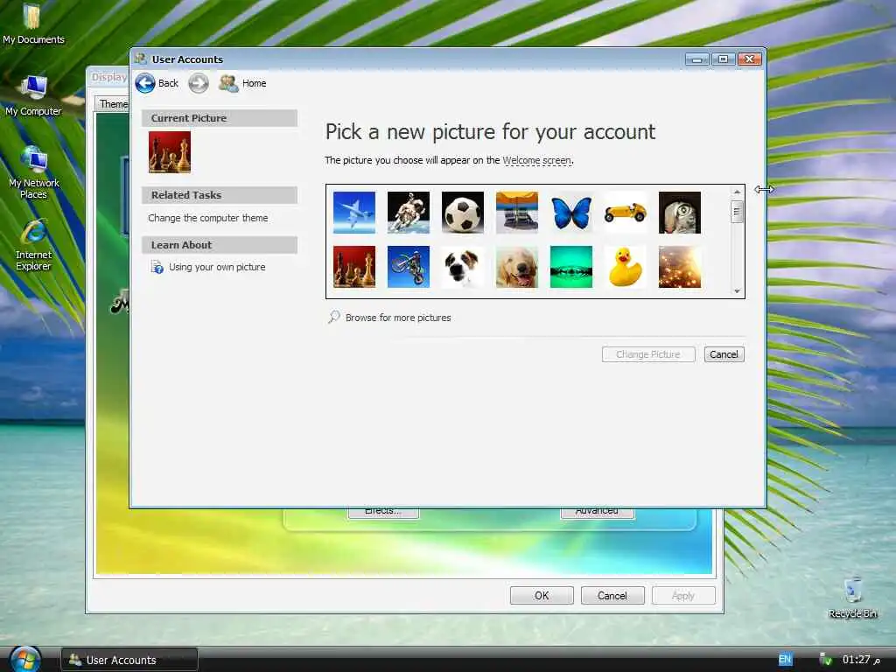896x672 pixels.
Task: Click the taskbar clock 01:27
Action: pyautogui.click(x=861, y=660)
